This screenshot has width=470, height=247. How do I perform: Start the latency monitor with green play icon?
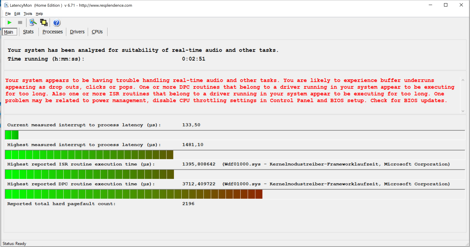(x=9, y=22)
